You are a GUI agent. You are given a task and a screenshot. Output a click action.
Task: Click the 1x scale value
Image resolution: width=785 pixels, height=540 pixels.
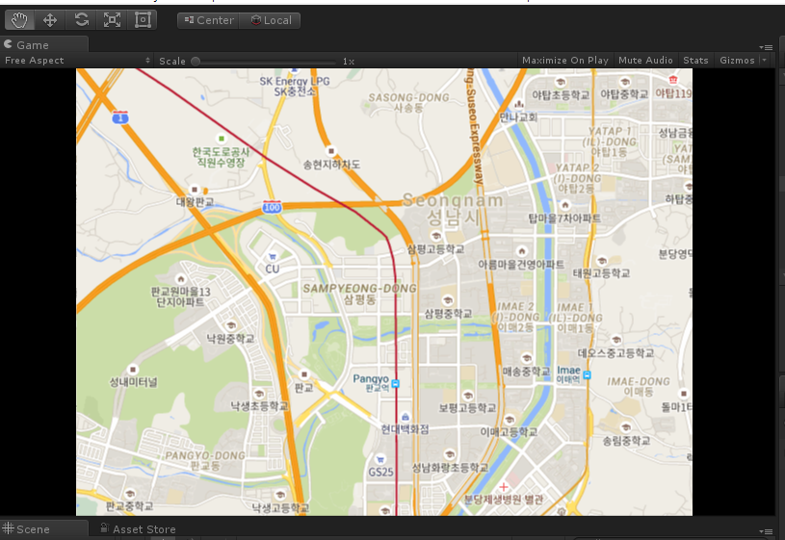click(349, 61)
